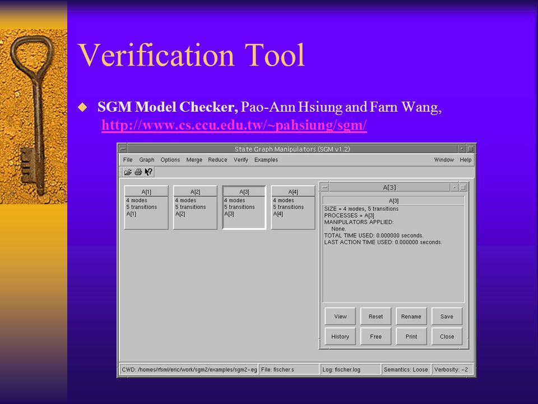Maximize the State Graph Manipulators window

coord(470,149)
